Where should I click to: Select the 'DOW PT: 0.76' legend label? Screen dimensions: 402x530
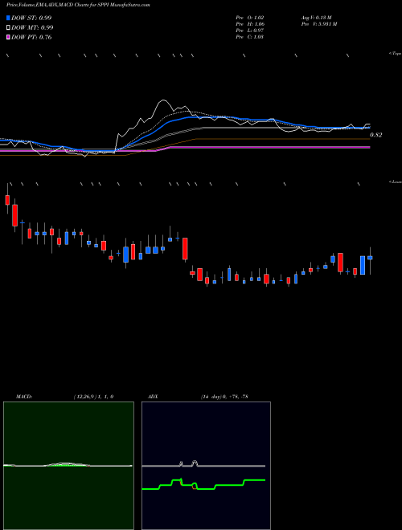pos(31,37)
